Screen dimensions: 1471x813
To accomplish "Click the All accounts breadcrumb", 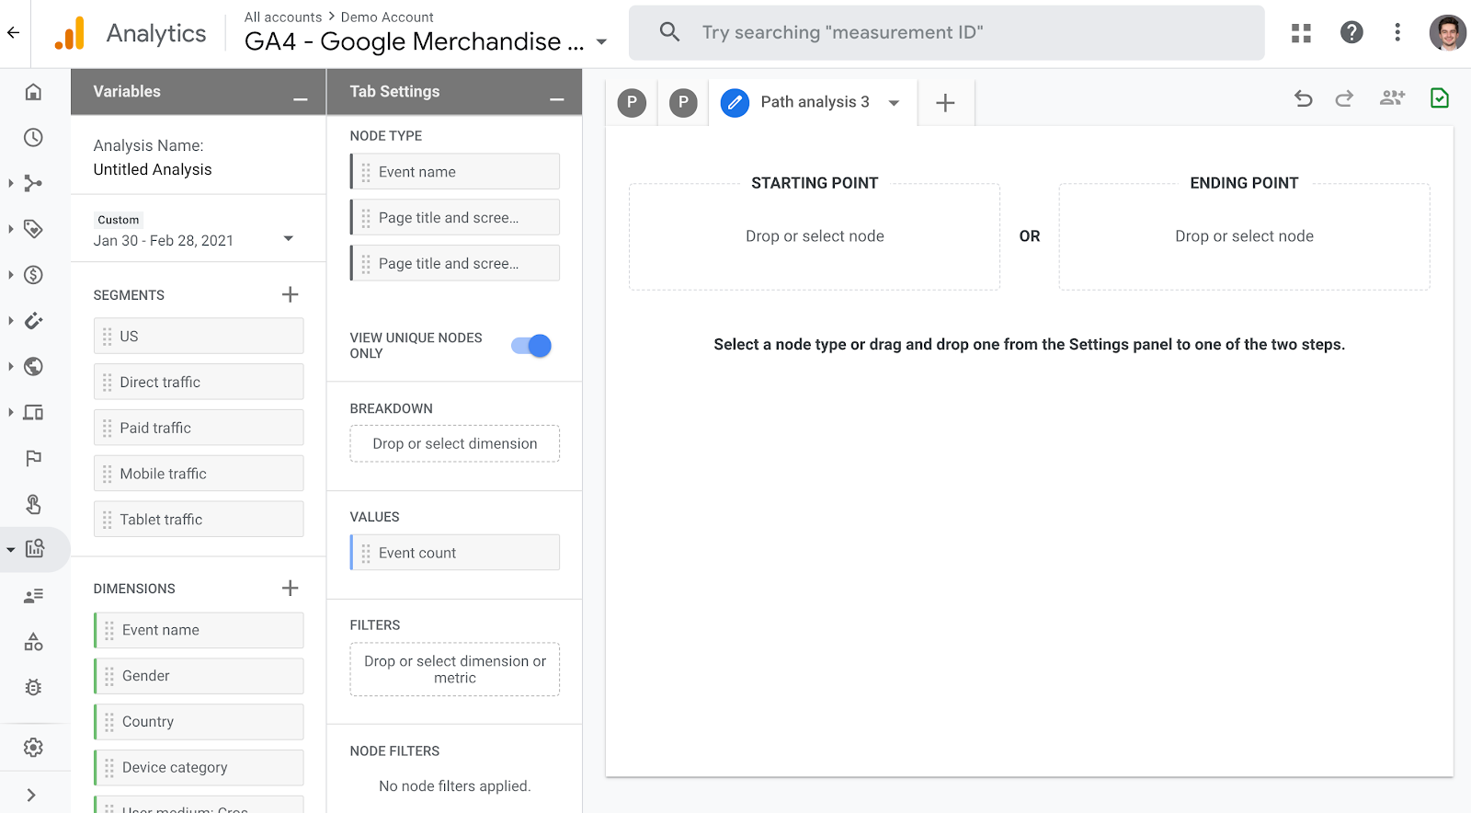I will [283, 17].
